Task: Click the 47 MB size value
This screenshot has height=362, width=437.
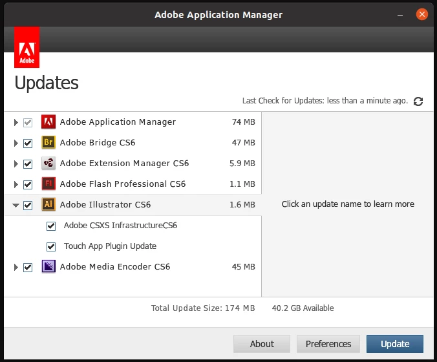Action: [243, 143]
